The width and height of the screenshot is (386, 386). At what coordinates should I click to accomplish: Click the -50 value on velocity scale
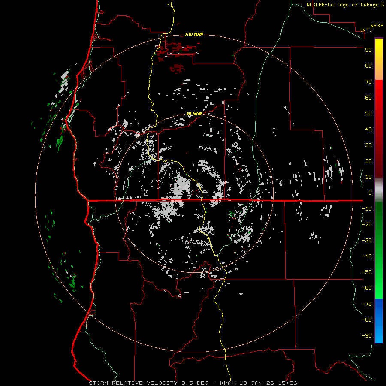click(367, 272)
